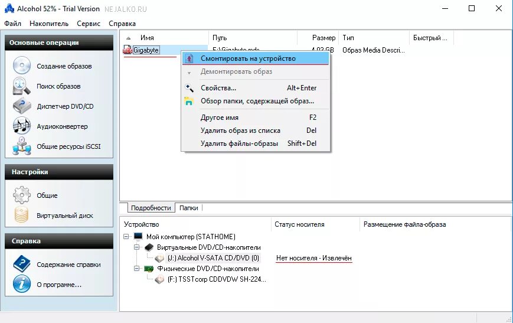Open the 'Файл' menu

pyautogui.click(x=13, y=24)
